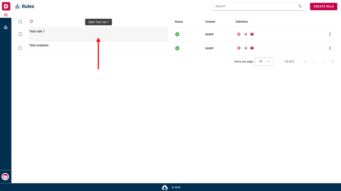Check the Test rule 1 checkbox
This screenshot has height=191, width=341.
pos(20,34)
